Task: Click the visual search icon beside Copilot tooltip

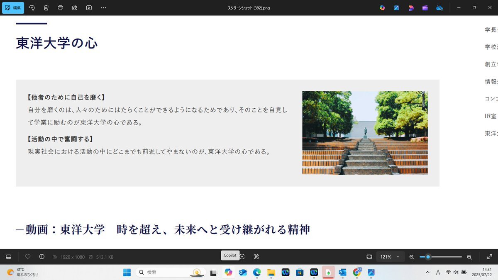Action: click(x=242, y=257)
